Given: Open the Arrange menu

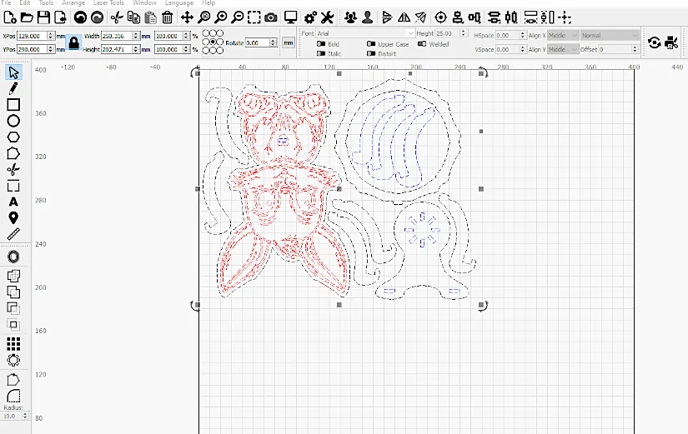Looking at the screenshot, I should click(x=73, y=3).
